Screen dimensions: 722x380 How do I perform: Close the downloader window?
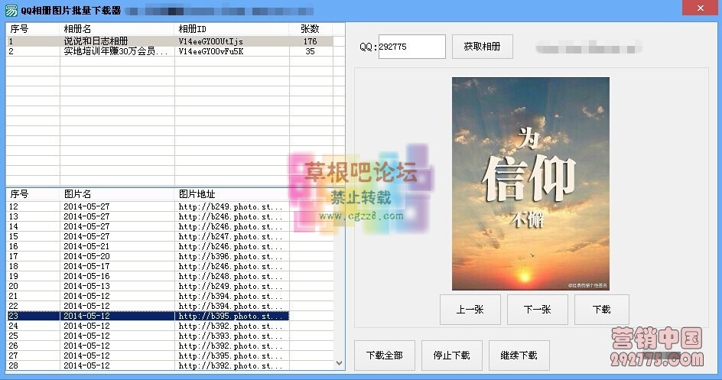pyautogui.click(x=700, y=8)
